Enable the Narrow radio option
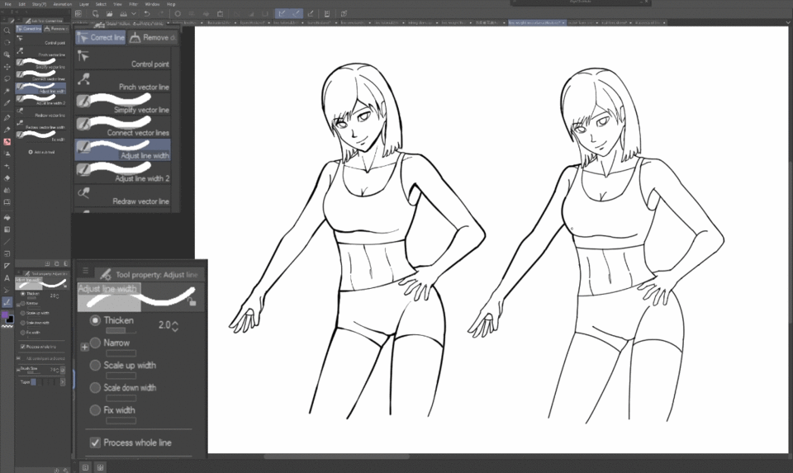This screenshot has width=793, height=473. pyautogui.click(x=96, y=343)
